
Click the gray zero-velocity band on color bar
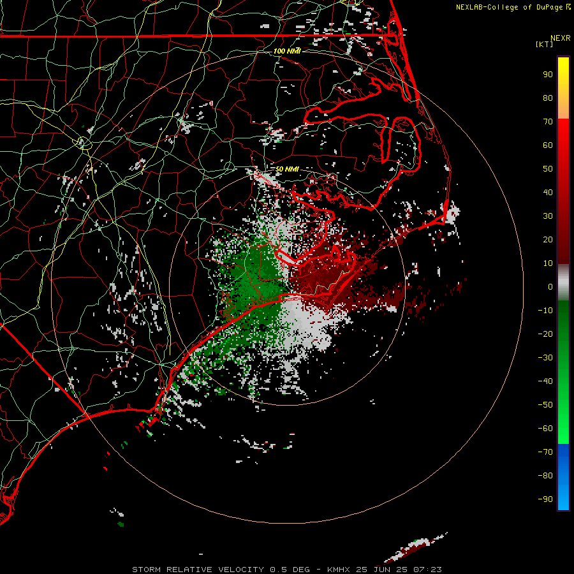[x=563, y=283]
